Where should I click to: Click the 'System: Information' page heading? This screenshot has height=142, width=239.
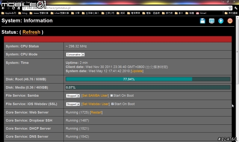click(27, 21)
